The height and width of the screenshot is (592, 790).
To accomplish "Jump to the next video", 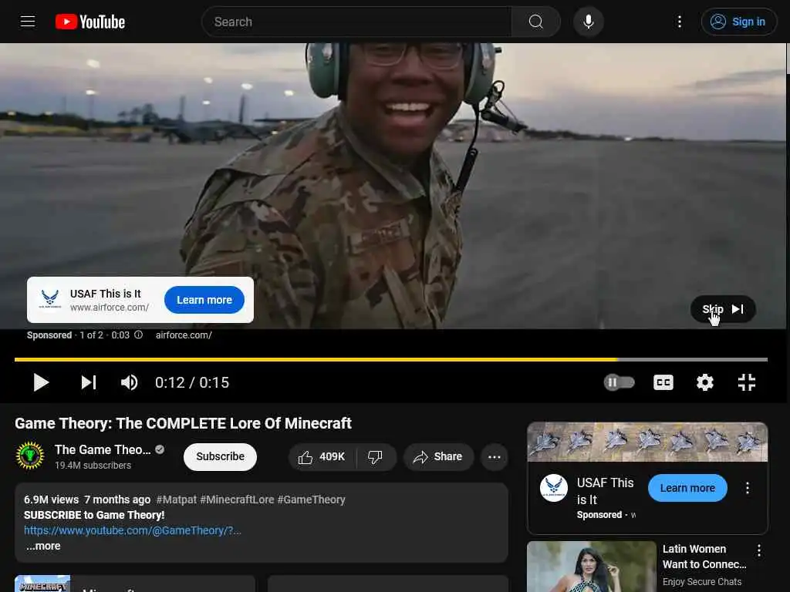I will (x=88, y=382).
